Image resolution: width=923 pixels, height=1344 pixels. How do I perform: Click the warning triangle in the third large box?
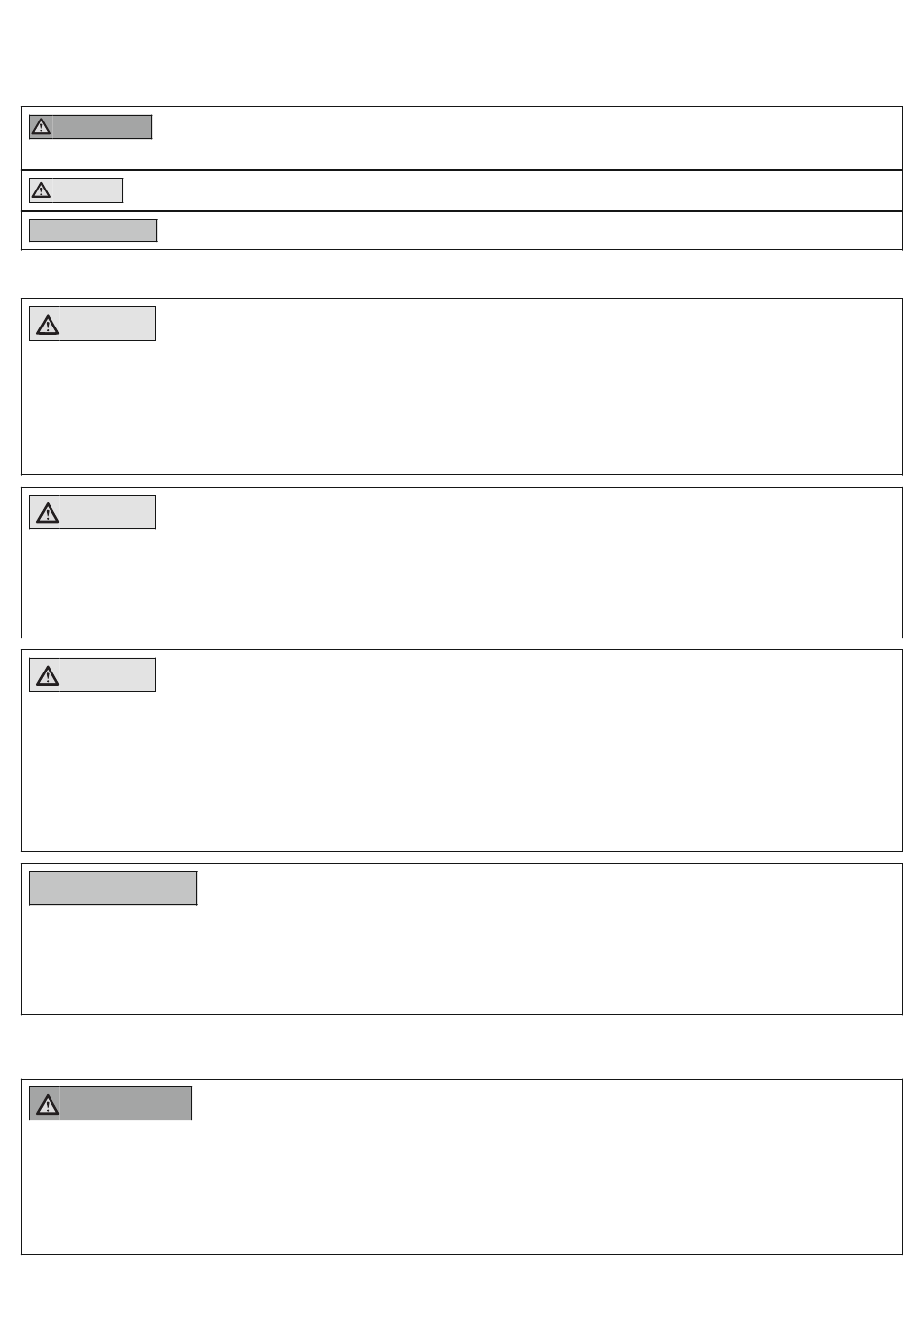click(x=48, y=675)
